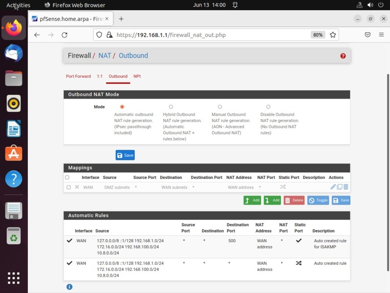390x293 pixels.
Task: Check the WAN DMZ subnets row checkbox
Action: pos(69,187)
